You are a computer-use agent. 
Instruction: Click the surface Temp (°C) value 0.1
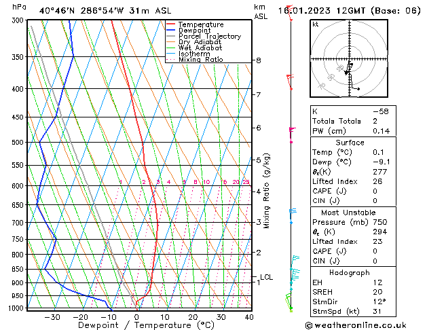click(378, 152)
